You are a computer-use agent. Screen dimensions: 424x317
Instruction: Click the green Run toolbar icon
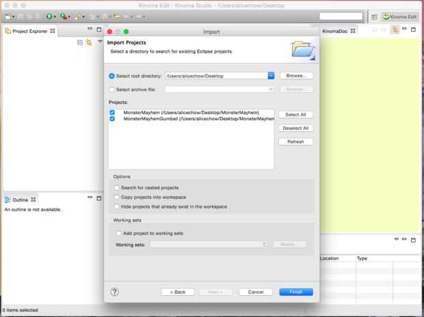[x=49, y=16]
